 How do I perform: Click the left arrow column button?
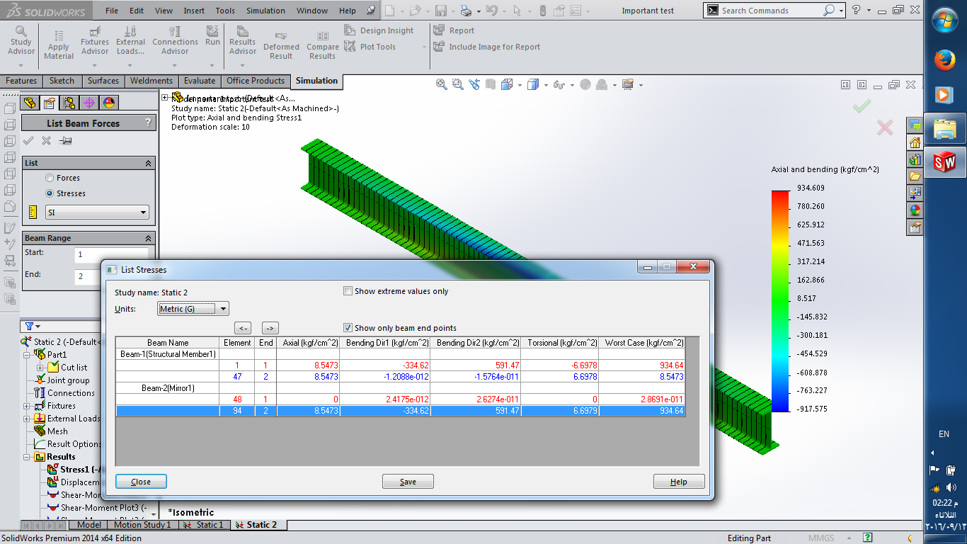coord(243,328)
